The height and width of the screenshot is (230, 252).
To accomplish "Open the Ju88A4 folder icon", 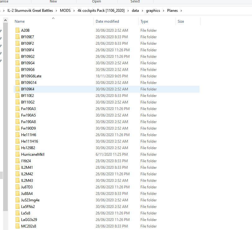I will pyautogui.click(x=18, y=193).
